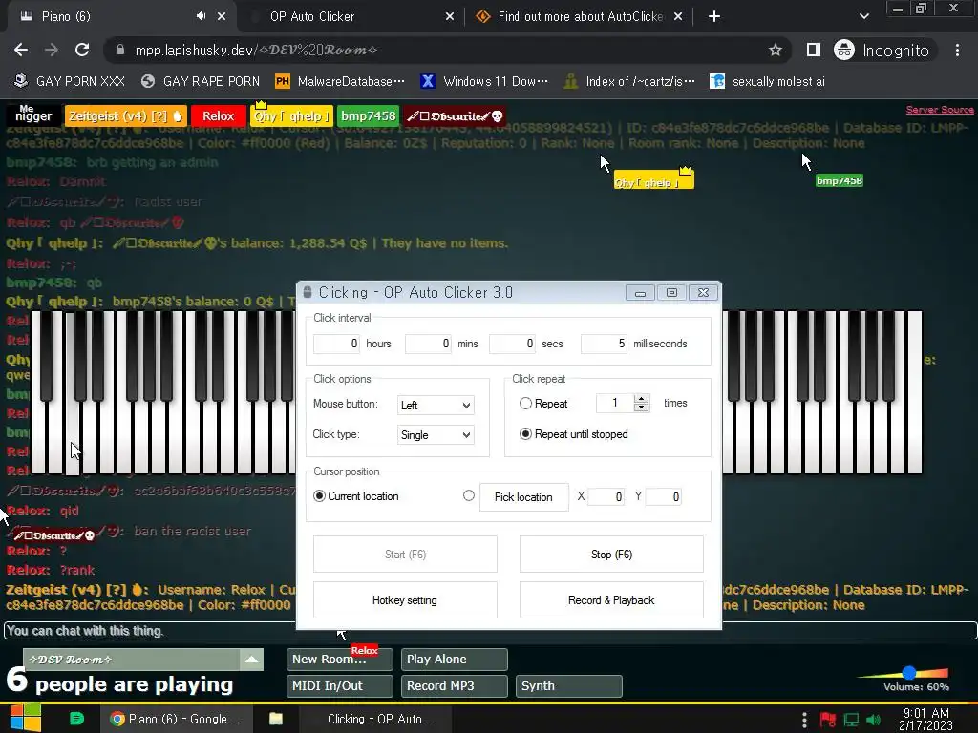Open MIDI In/Out settings
This screenshot has width=978, height=733.
point(339,686)
